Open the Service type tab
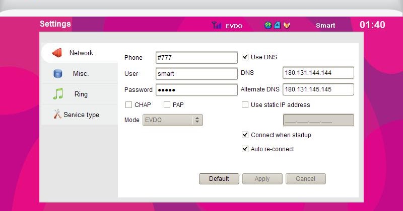This screenshot has height=211, width=403. click(x=80, y=115)
